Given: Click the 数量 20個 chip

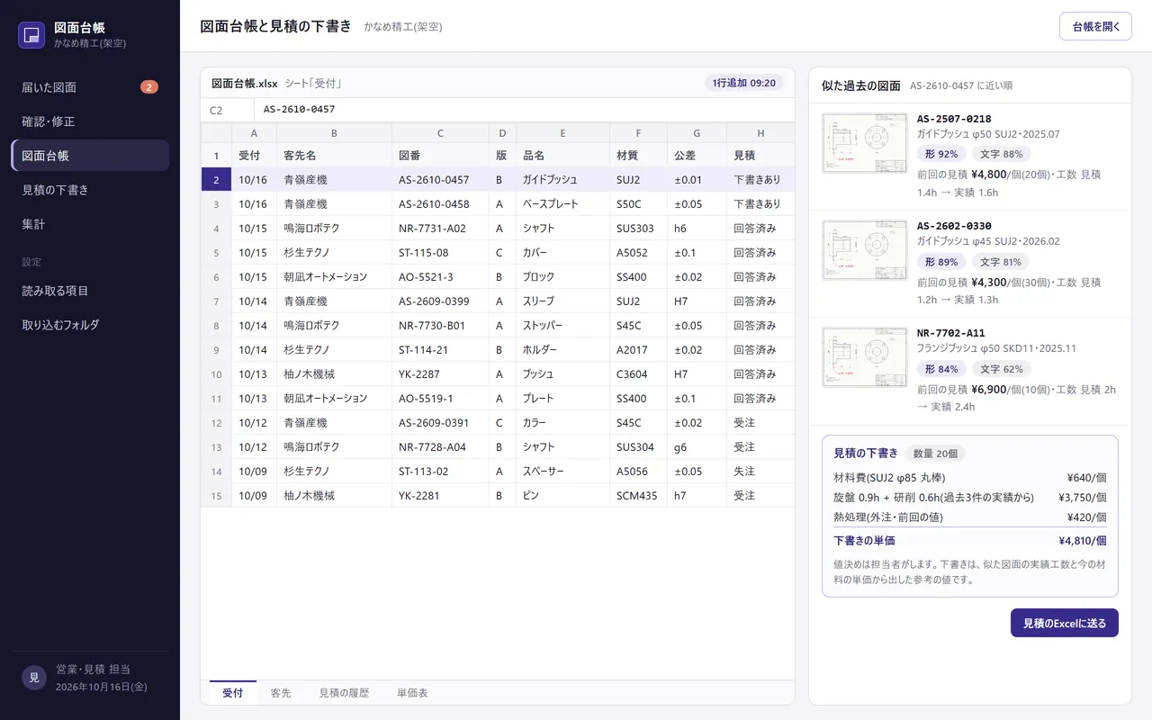Looking at the screenshot, I should 935,454.
